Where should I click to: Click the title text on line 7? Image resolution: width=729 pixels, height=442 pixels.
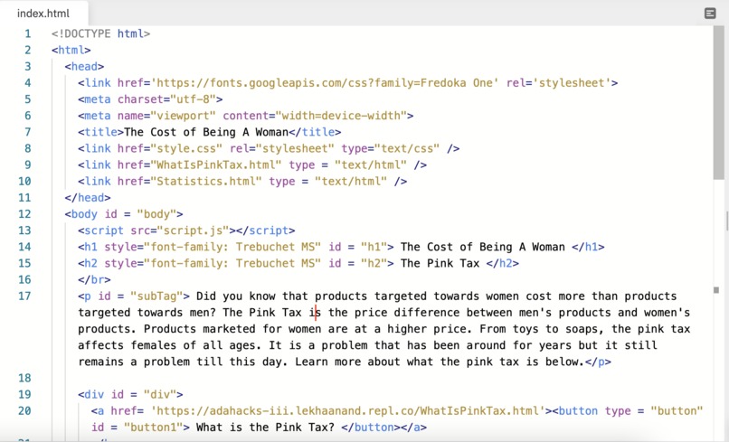tap(206, 132)
